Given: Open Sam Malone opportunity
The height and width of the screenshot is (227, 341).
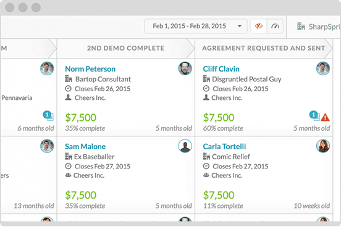Looking at the screenshot, I should point(85,146).
